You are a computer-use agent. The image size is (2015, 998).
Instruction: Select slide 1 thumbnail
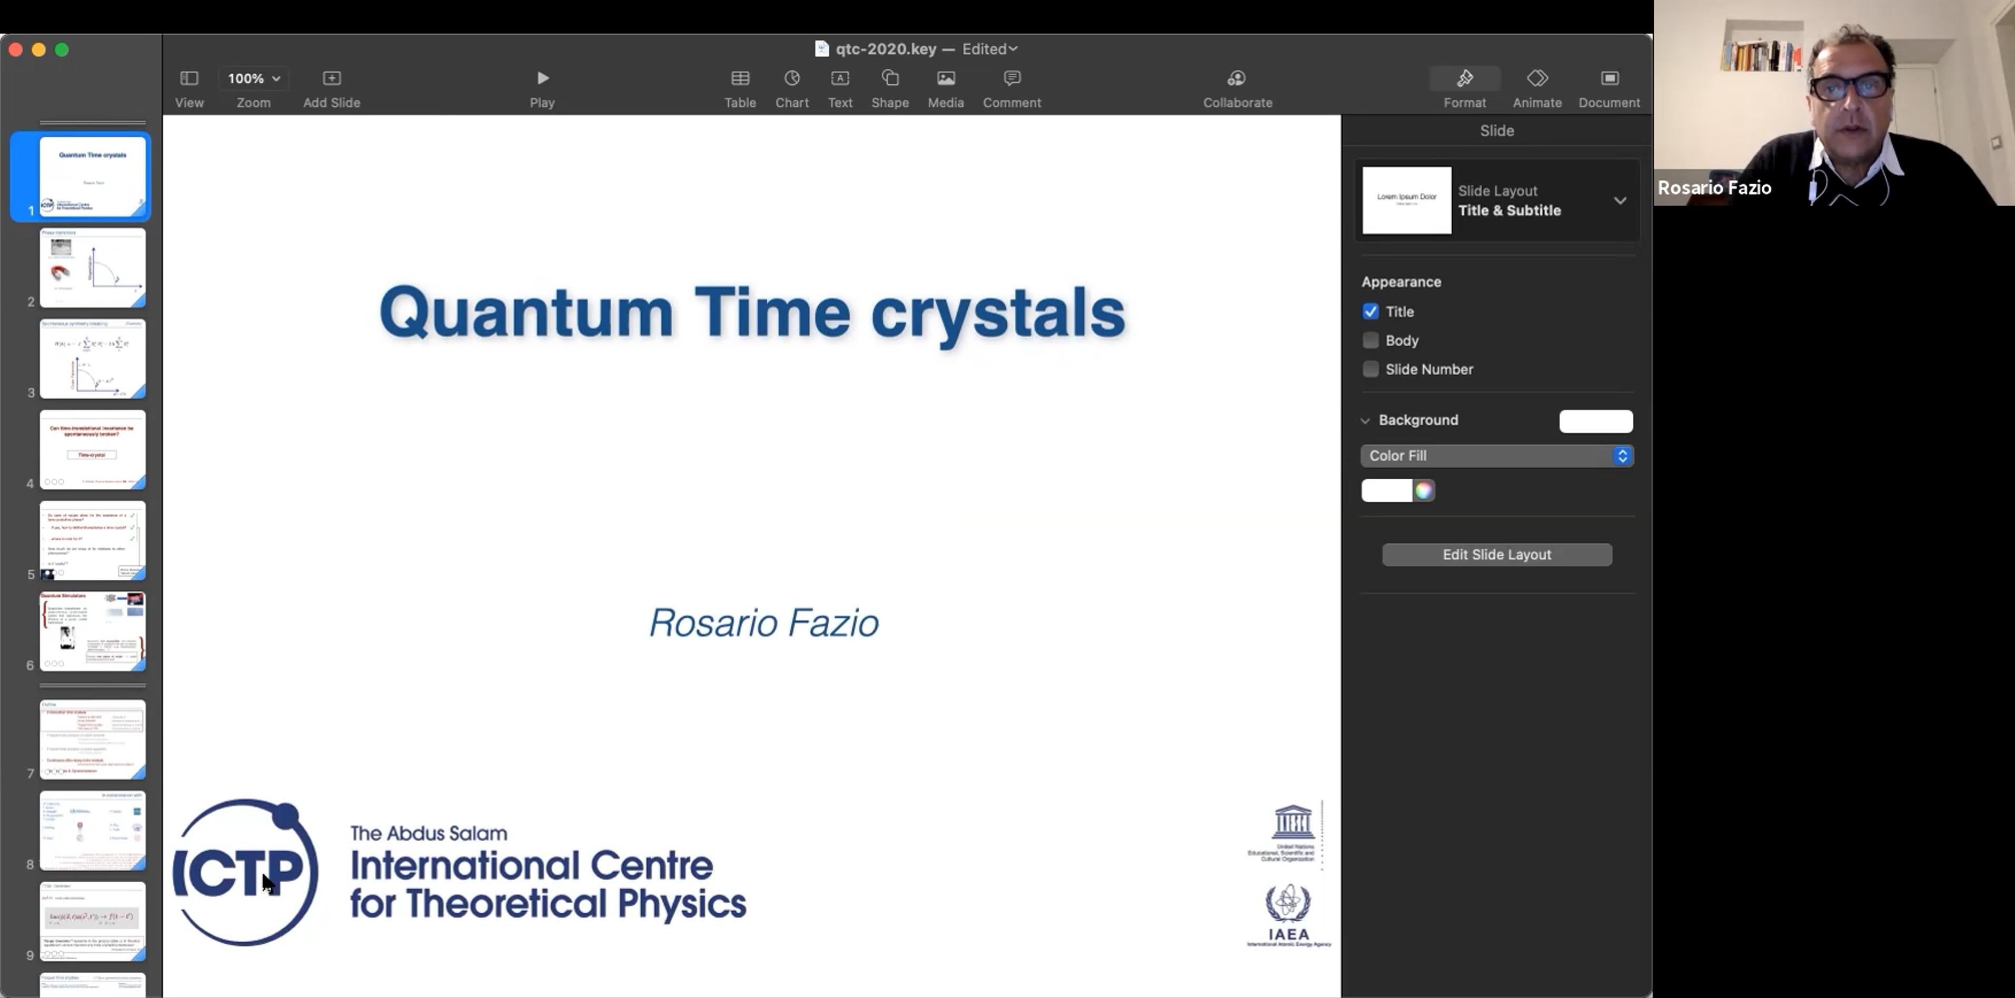pos(92,176)
